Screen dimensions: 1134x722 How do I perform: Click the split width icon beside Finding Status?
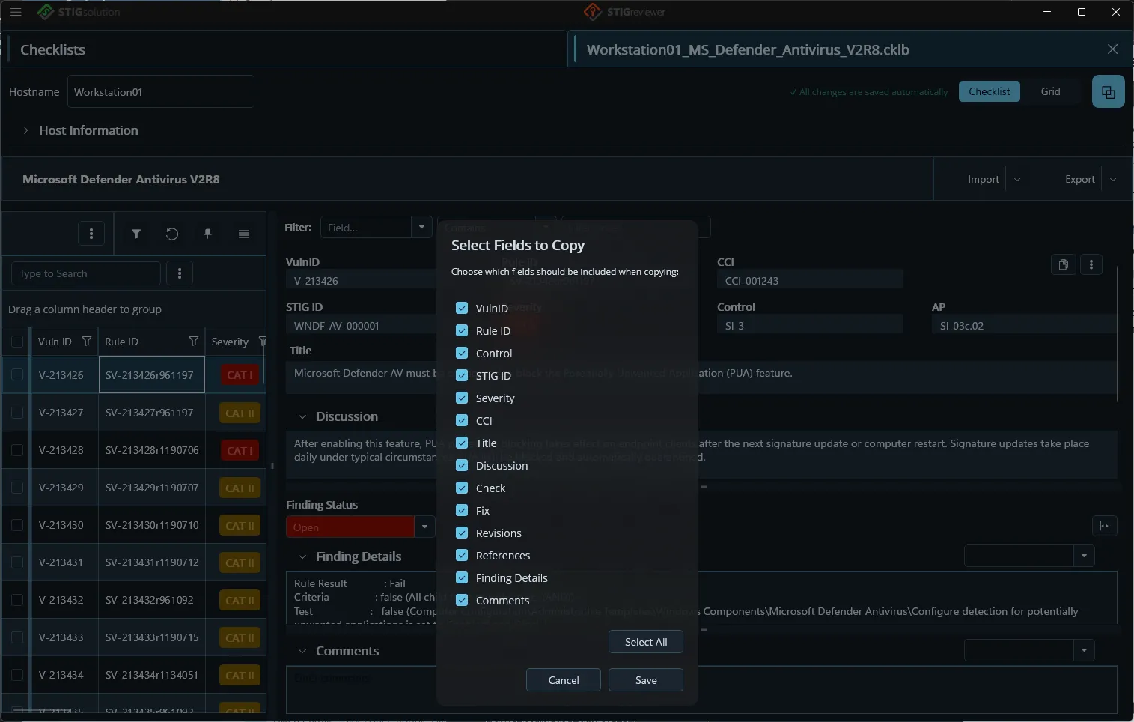click(x=1105, y=526)
